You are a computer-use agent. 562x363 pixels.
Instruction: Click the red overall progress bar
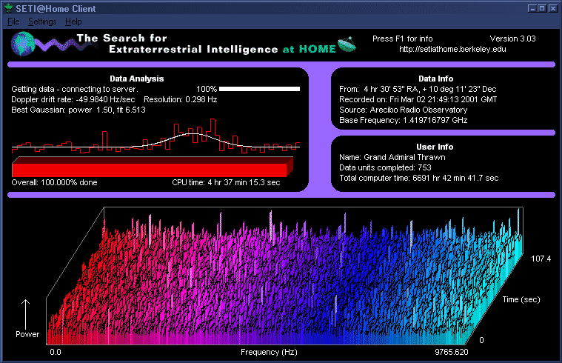(153, 167)
